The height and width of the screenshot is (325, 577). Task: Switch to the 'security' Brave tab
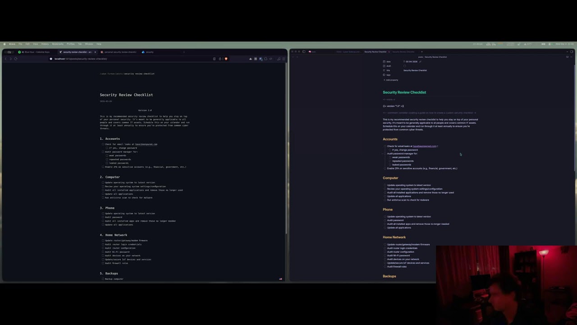[x=149, y=52]
